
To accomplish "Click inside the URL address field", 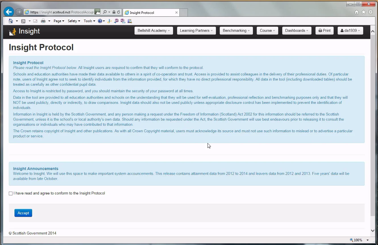I will [62, 12].
